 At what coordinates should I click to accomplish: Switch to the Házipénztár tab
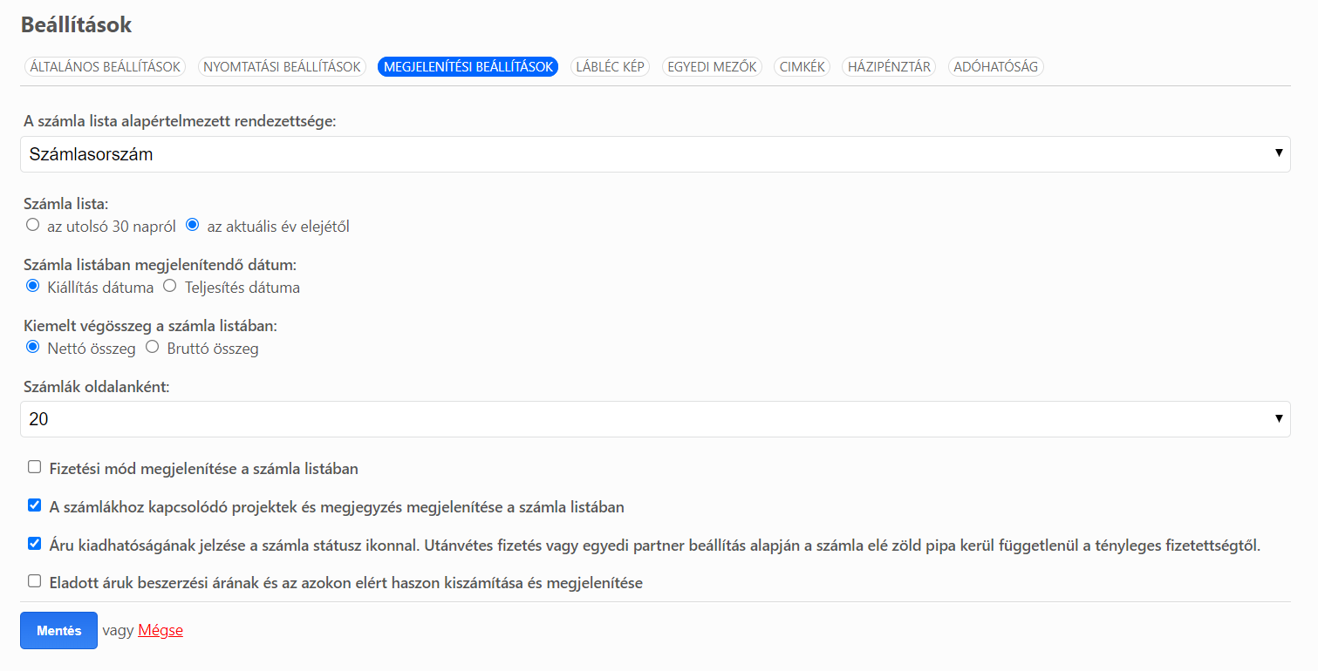point(889,67)
